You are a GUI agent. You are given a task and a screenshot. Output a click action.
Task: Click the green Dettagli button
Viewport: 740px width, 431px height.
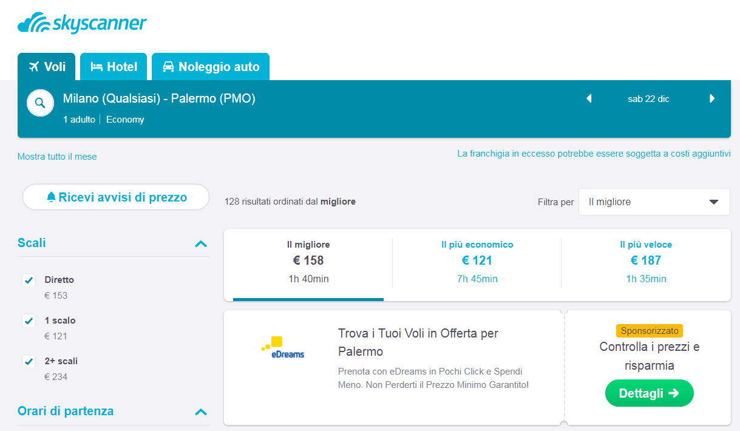click(650, 393)
